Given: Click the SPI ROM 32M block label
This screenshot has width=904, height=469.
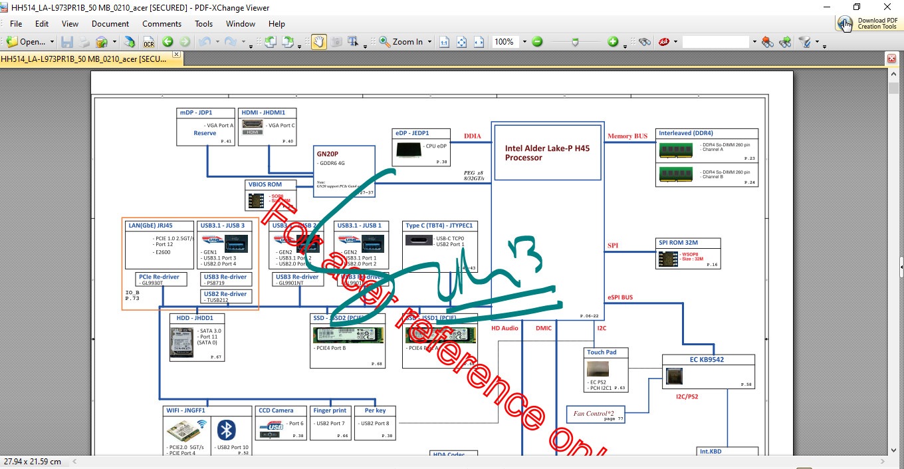Looking at the screenshot, I should click(679, 243).
